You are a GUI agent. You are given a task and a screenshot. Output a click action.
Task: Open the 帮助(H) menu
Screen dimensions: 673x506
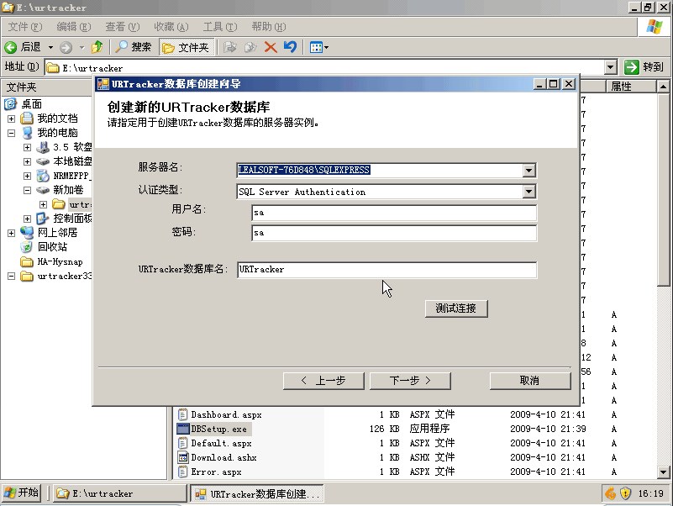point(269,27)
